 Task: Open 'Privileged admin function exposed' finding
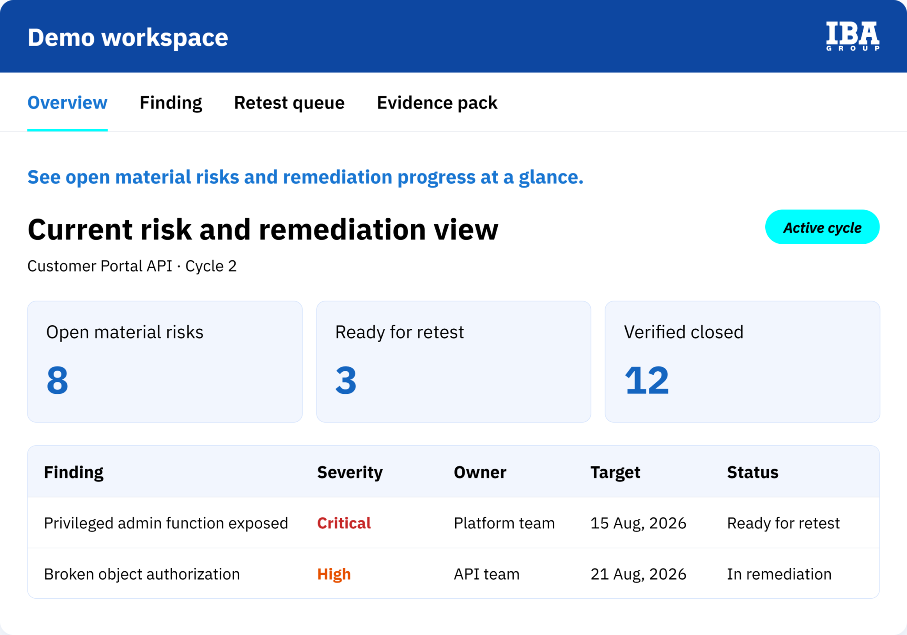pos(166,523)
